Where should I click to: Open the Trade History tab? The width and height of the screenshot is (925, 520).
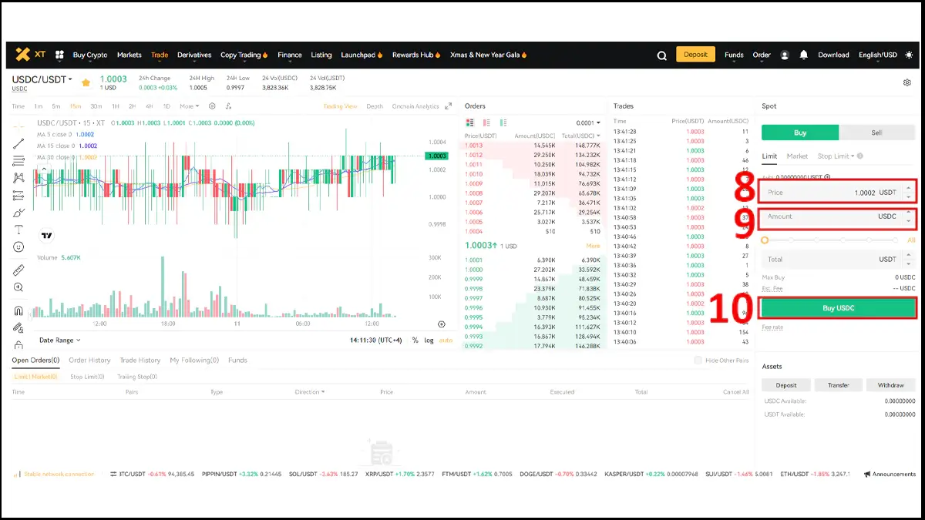(140, 361)
